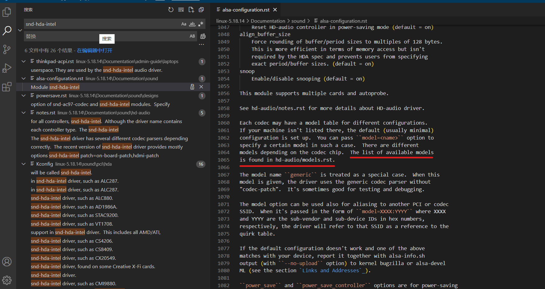Open the Run and Debug view
The image size is (545, 289).
[x=7, y=68]
